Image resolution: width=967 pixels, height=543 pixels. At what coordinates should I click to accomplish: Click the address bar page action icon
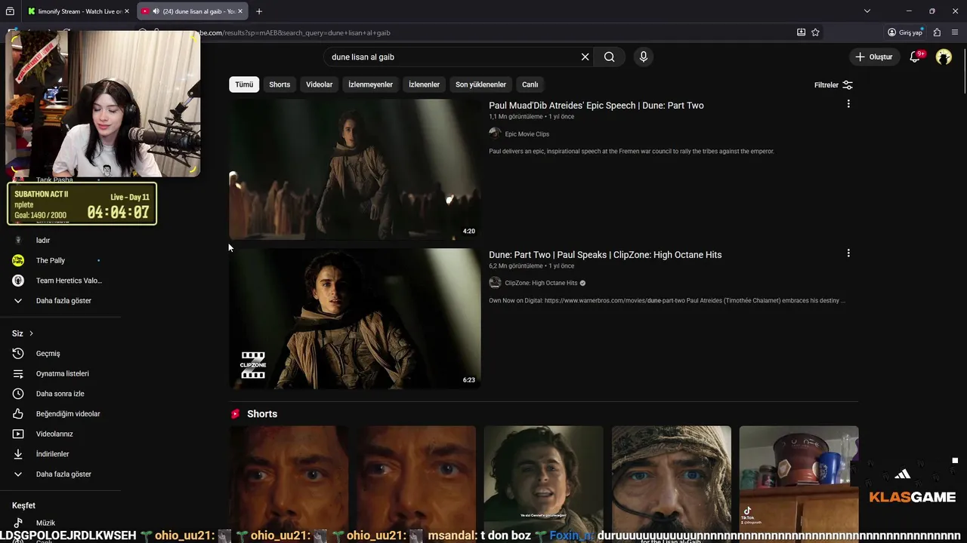801,32
